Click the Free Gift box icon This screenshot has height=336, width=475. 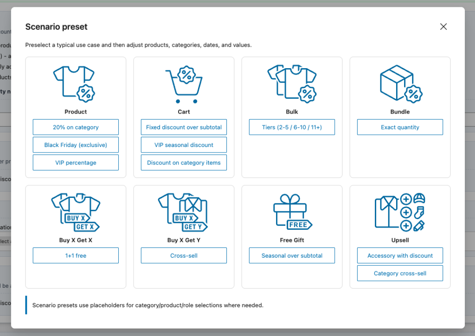(x=292, y=212)
